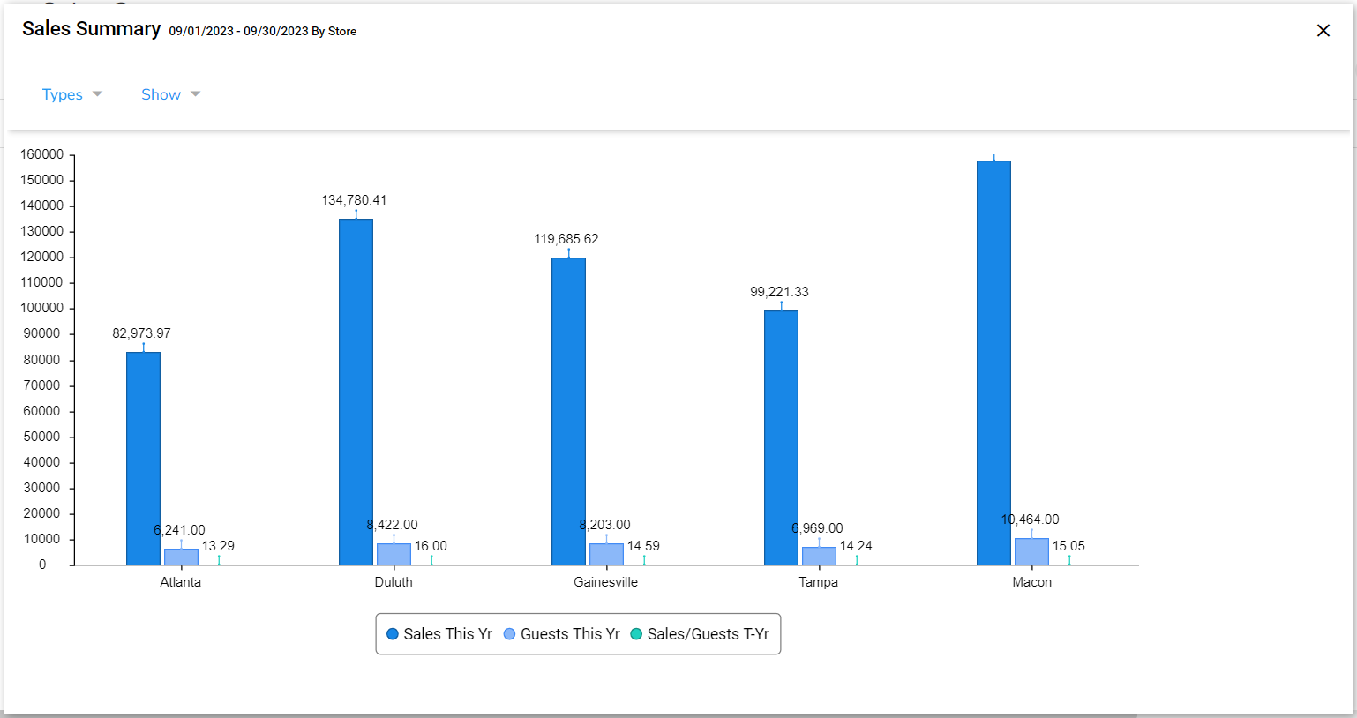1357x718 pixels.
Task: Click the Macon guests bar
Action: pyautogui.click(x=1031, y=551)
